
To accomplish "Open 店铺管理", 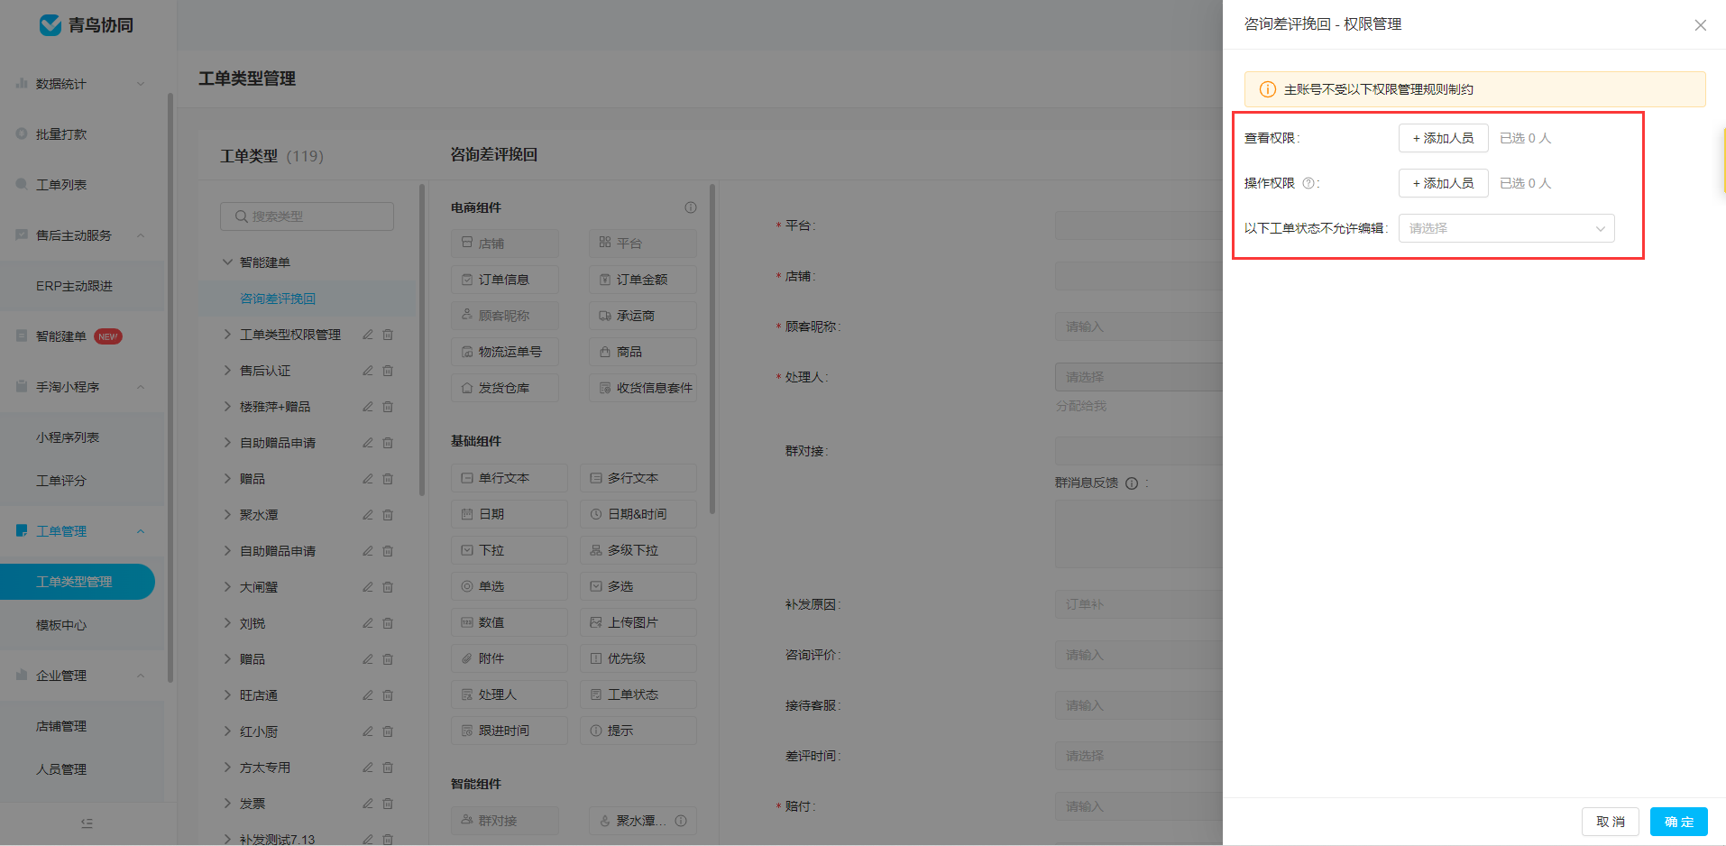I will click(x=61, y=726).
